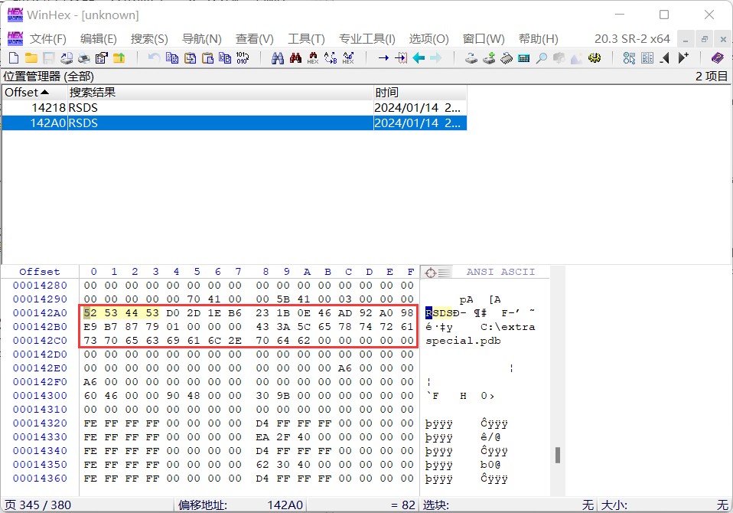This screenshot has height=513, width=733.
Task: Click the Clone Disk icon
Action: point(471,58)
